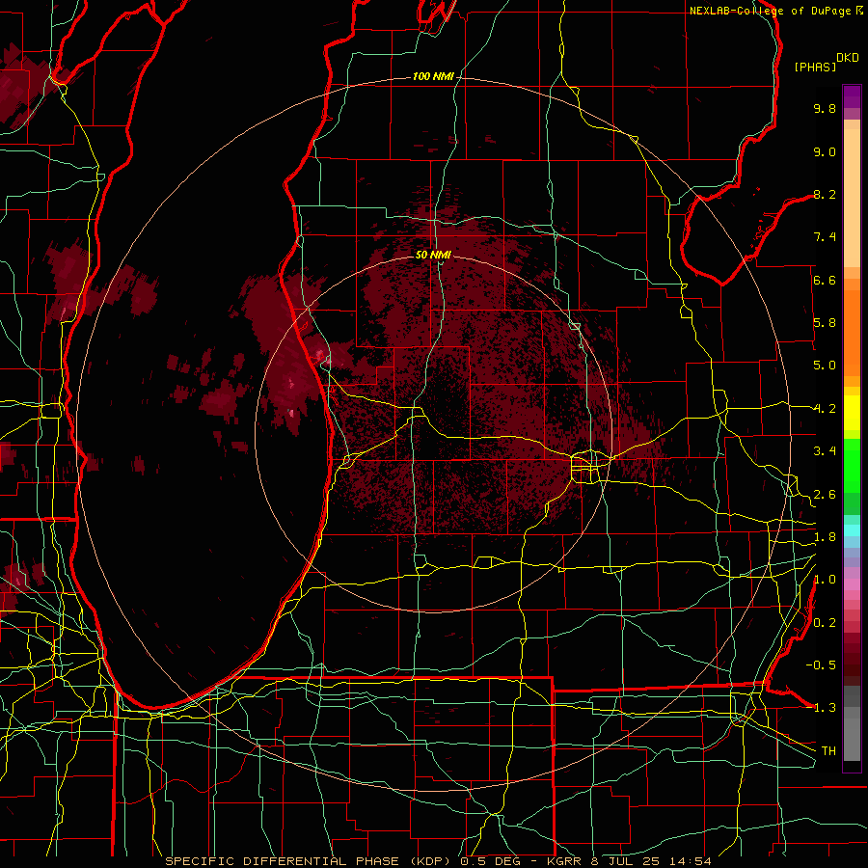
Task: Select the -0.5 value on the legend
Action: coord(821,665)
